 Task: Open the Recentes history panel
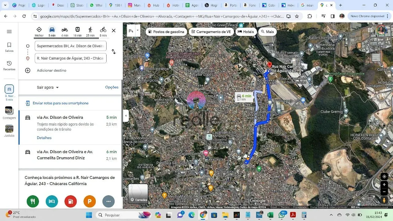click(x=9, y=66)
